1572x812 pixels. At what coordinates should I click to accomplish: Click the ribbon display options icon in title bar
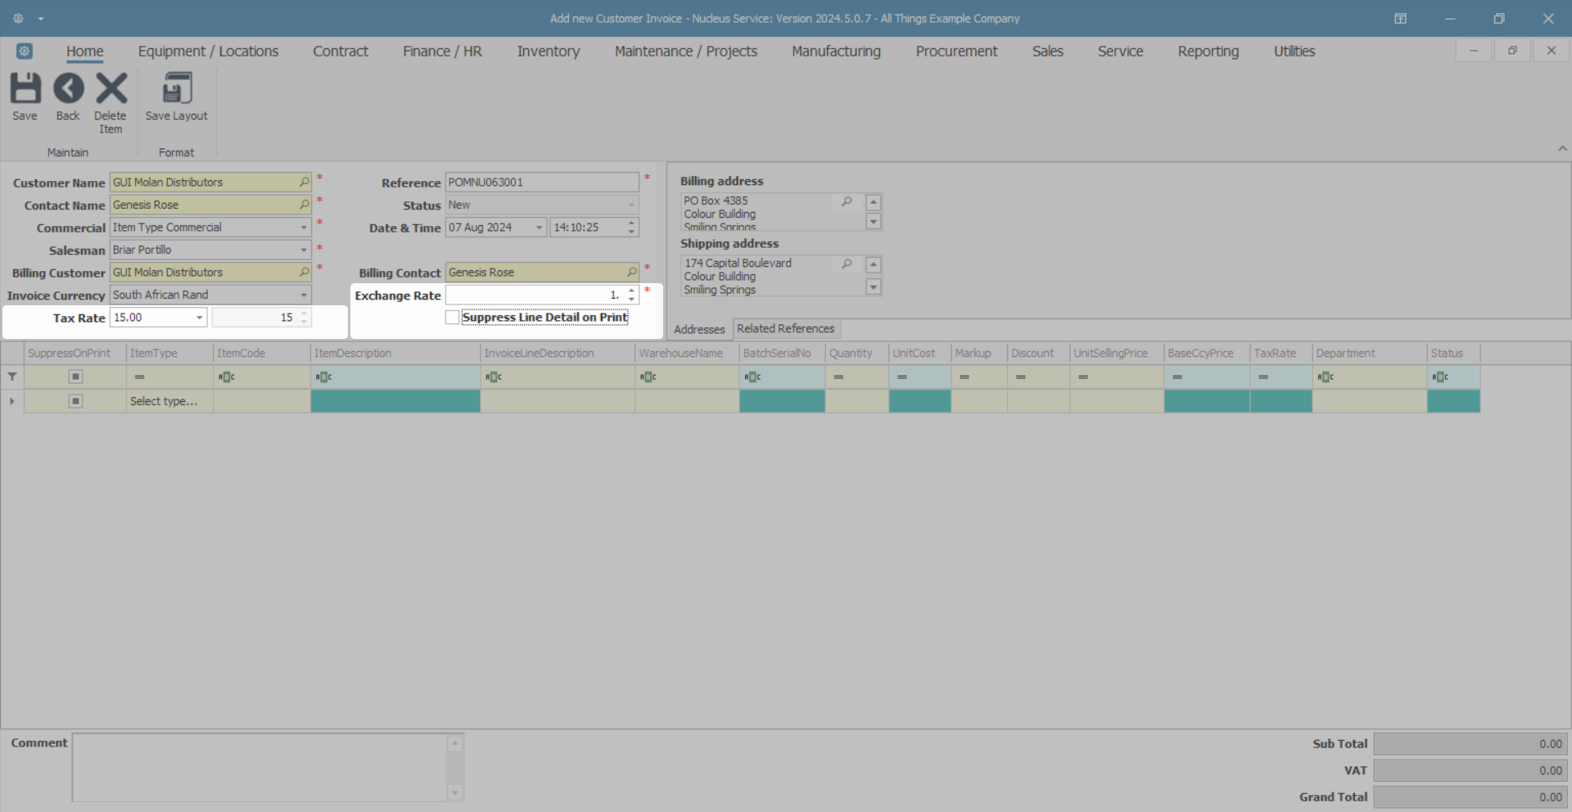pyautogui.click(x=1401, y=18)
